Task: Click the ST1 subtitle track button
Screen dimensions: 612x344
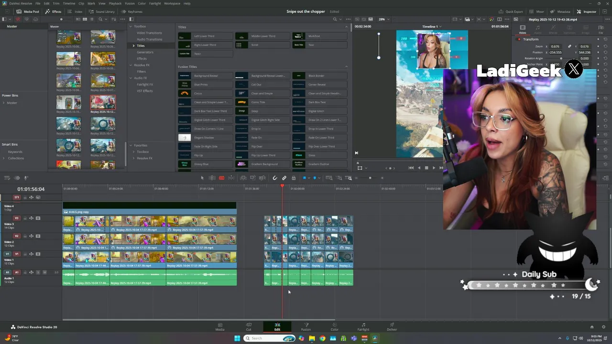Action: [17, 197]
